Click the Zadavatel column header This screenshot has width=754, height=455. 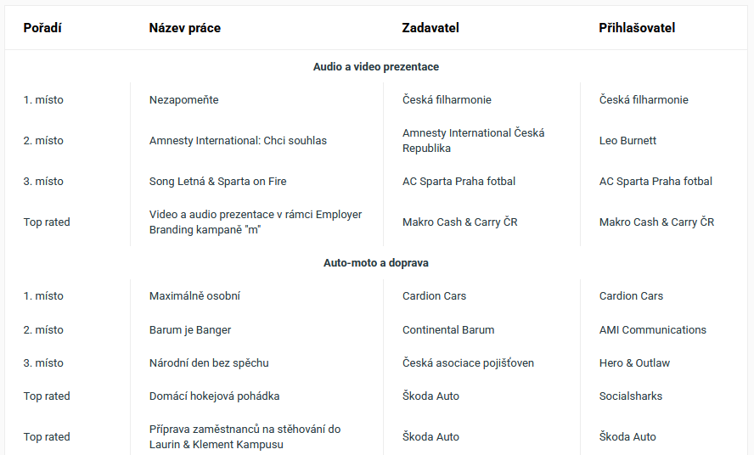(x=430, y=28)
